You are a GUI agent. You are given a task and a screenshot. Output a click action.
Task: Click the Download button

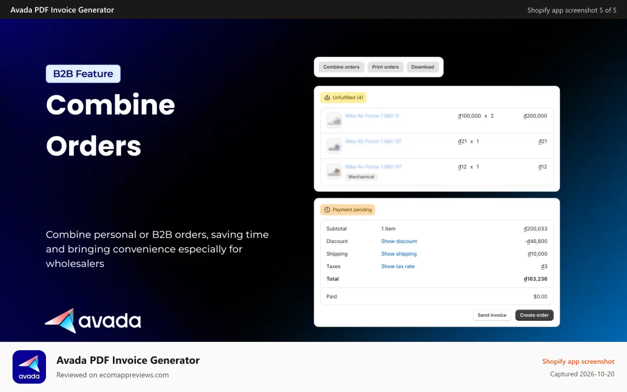click(x=423, y=67)
